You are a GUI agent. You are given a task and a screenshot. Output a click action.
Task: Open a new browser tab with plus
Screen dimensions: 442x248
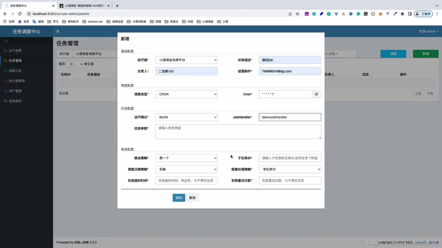(x=117, y=6)
